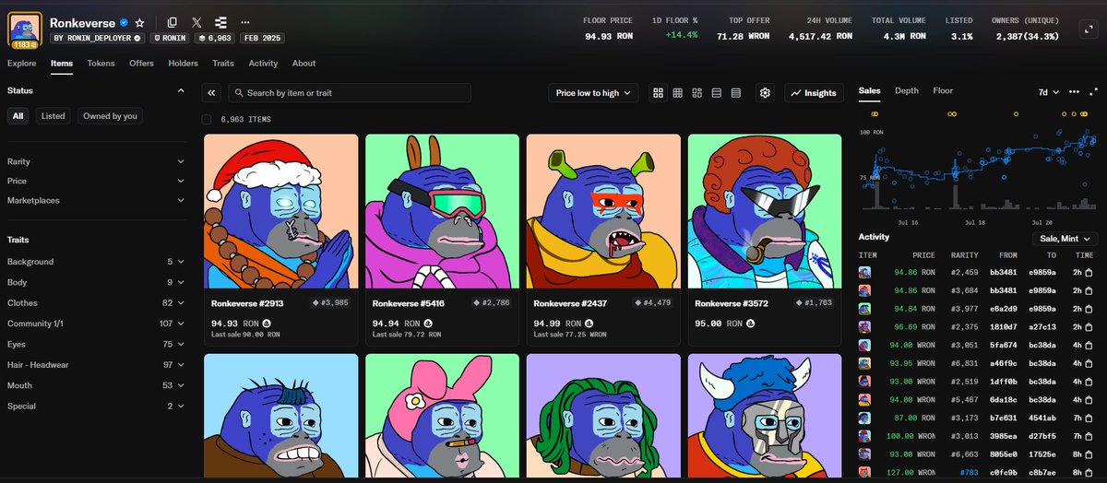
Task: Select the small dense grid view icon
Action: (677, 93)
